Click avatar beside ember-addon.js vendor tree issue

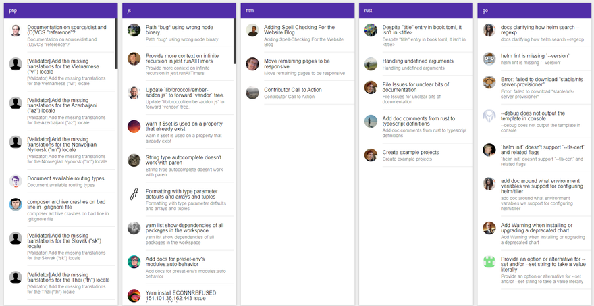coord(134,93)
